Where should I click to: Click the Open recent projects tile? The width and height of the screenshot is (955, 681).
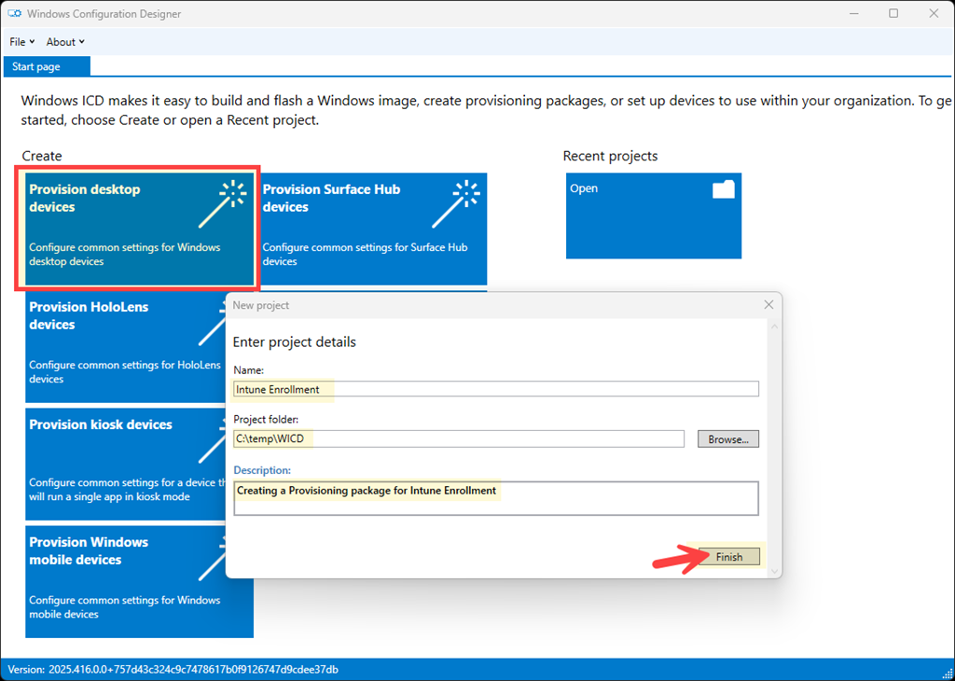point(654,215)
